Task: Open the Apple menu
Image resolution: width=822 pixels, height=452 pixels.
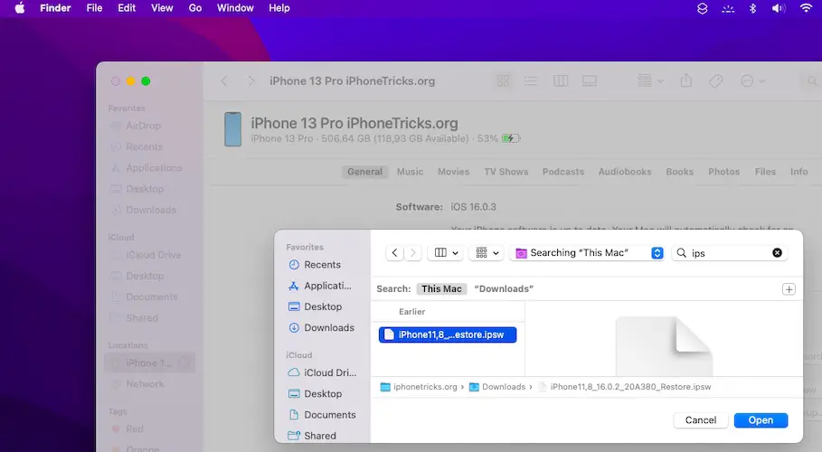Action: tap(19, 8)
